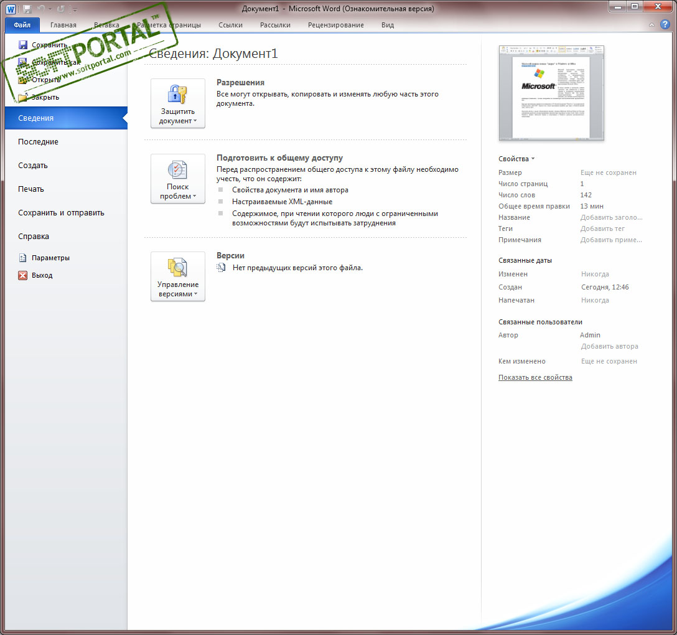Screen dimensions: 677x635
Task: Click the Добавить автора field
Action: (609, 346)
